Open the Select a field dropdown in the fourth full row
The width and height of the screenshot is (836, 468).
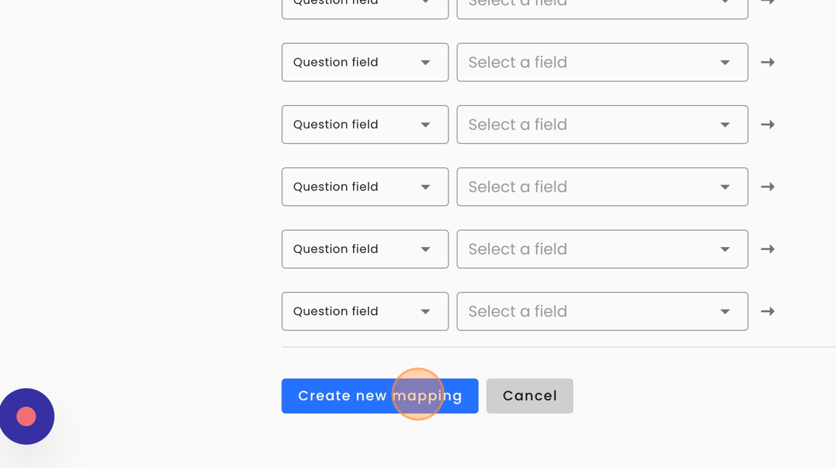[x=602, y=249]
